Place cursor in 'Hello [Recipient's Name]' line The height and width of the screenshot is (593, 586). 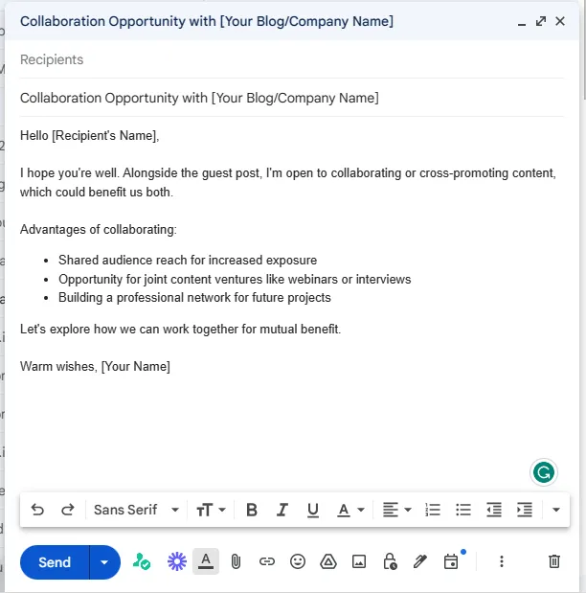90,135
